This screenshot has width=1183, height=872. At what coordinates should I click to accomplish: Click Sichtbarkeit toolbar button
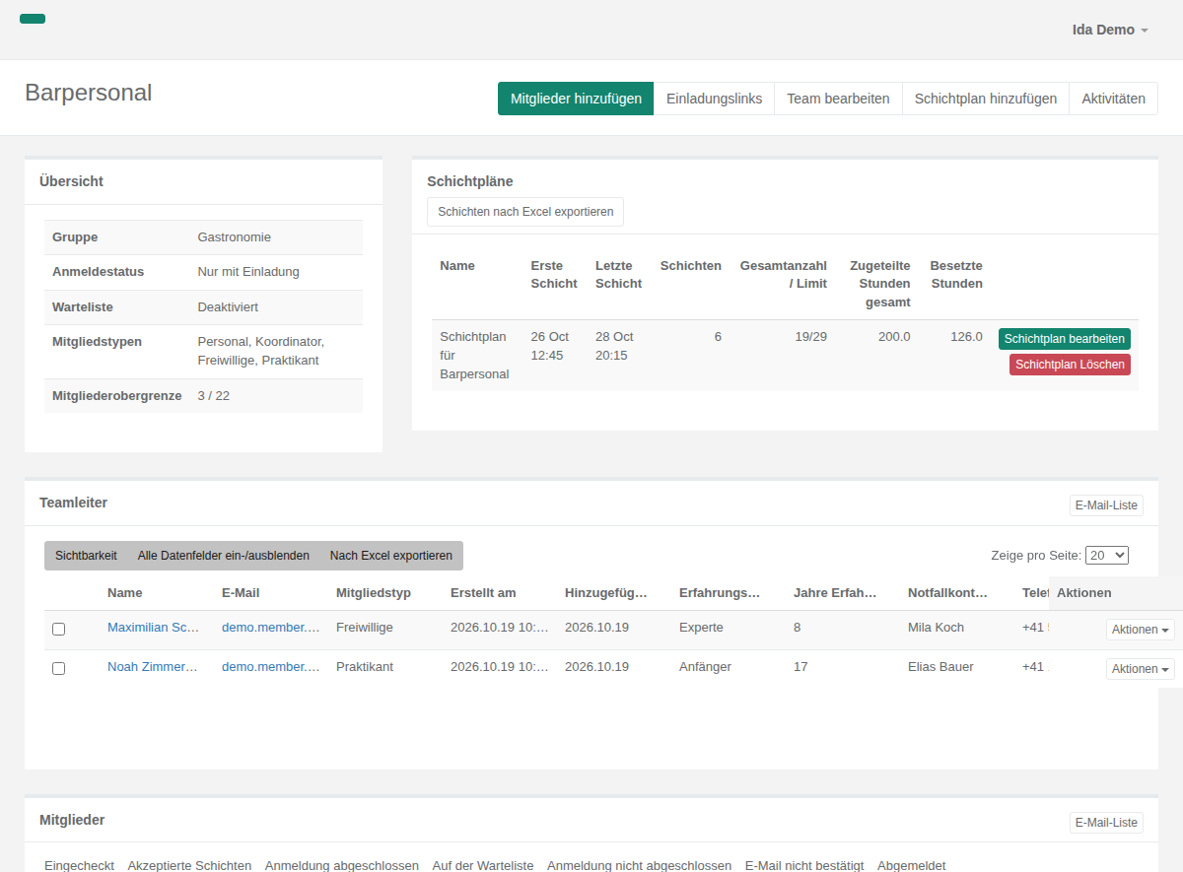tap(86, 556)
